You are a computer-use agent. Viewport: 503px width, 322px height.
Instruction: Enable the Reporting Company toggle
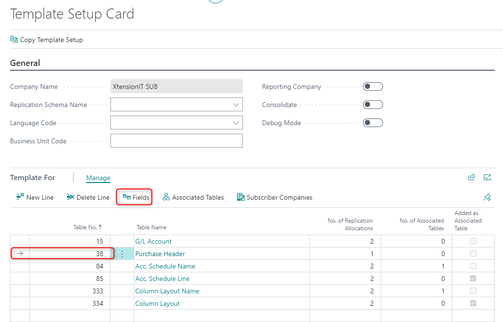(x=372, y=86)
